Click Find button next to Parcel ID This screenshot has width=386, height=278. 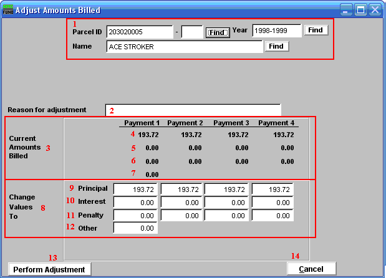218,32
